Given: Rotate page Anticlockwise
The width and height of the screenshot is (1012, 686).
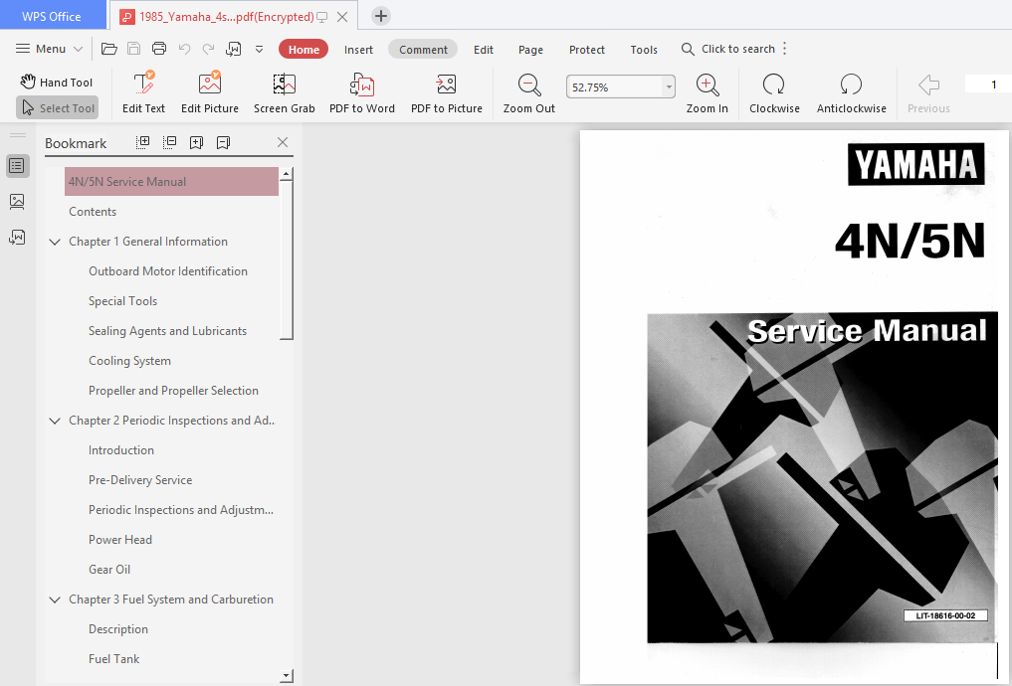Looking at the screenshot, I should [x=851, y=92].
